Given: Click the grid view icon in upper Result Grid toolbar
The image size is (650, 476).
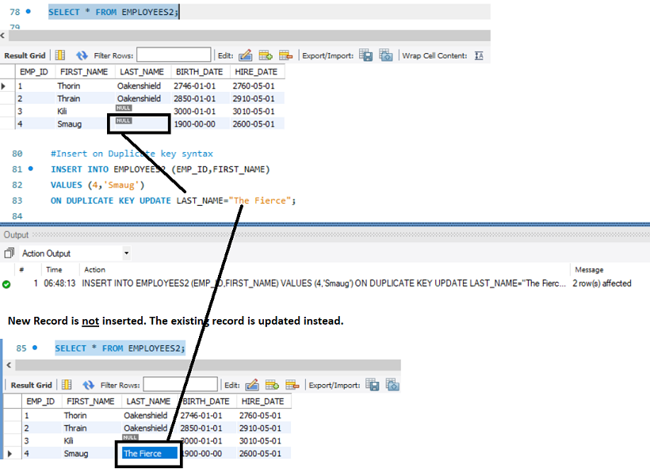Looking at the screenshot, I should [x=60, y=55].
